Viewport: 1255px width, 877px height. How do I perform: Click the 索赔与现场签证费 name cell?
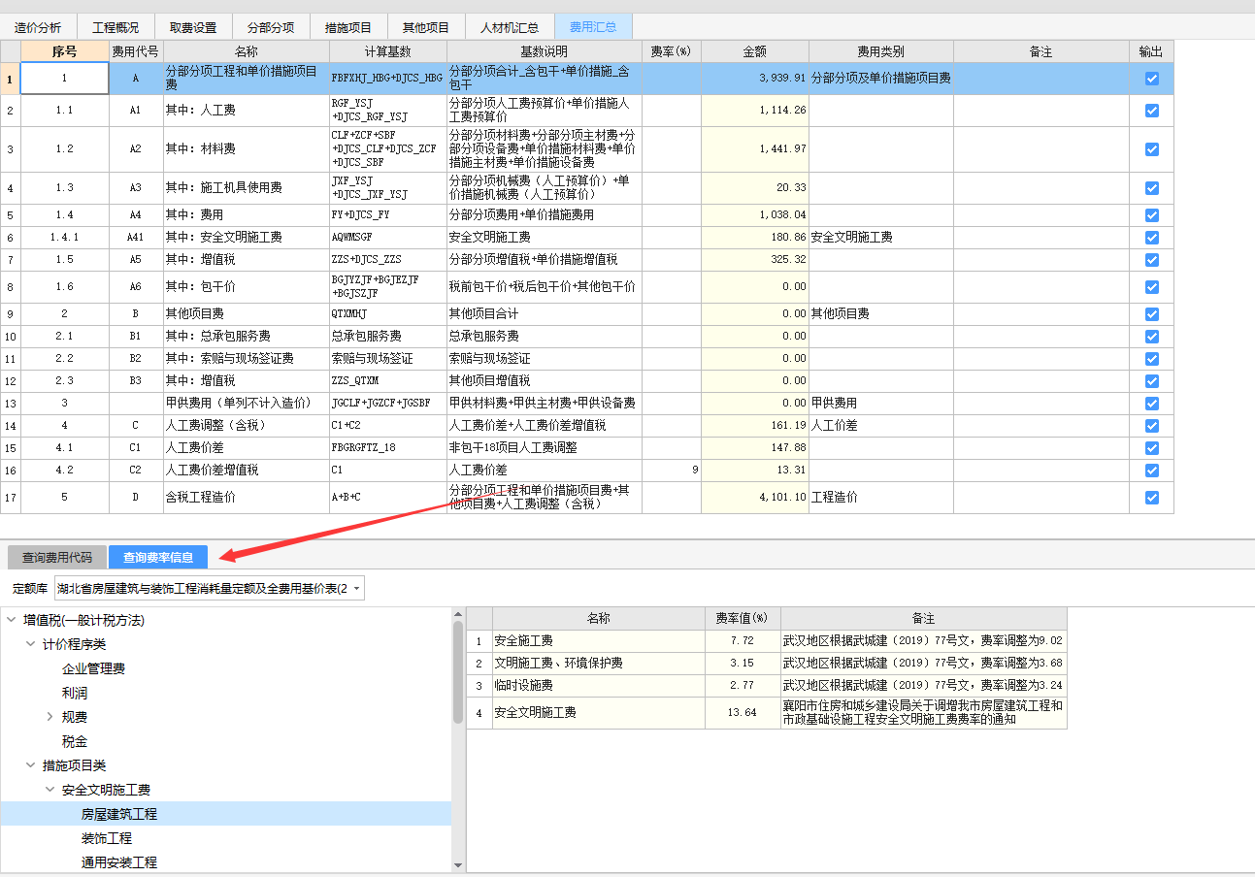pos(247,359)
